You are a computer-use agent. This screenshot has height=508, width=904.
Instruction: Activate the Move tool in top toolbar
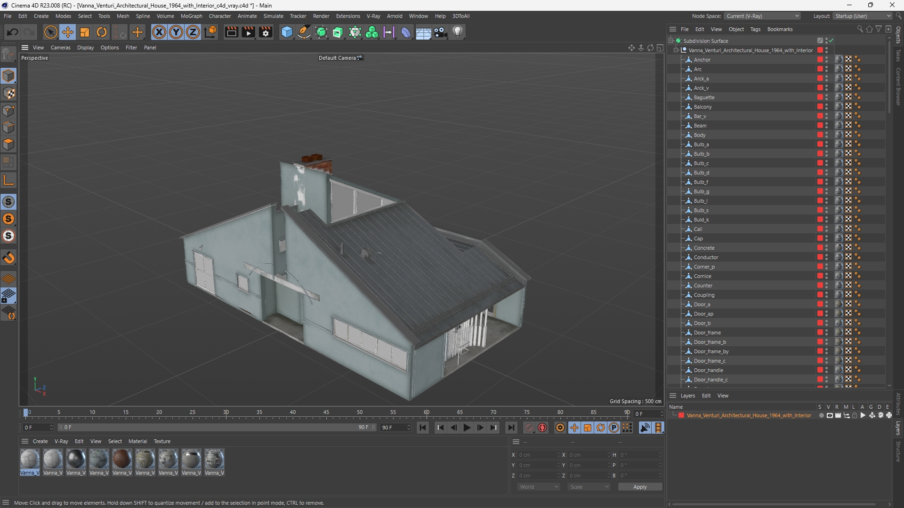tap(68, 32)
